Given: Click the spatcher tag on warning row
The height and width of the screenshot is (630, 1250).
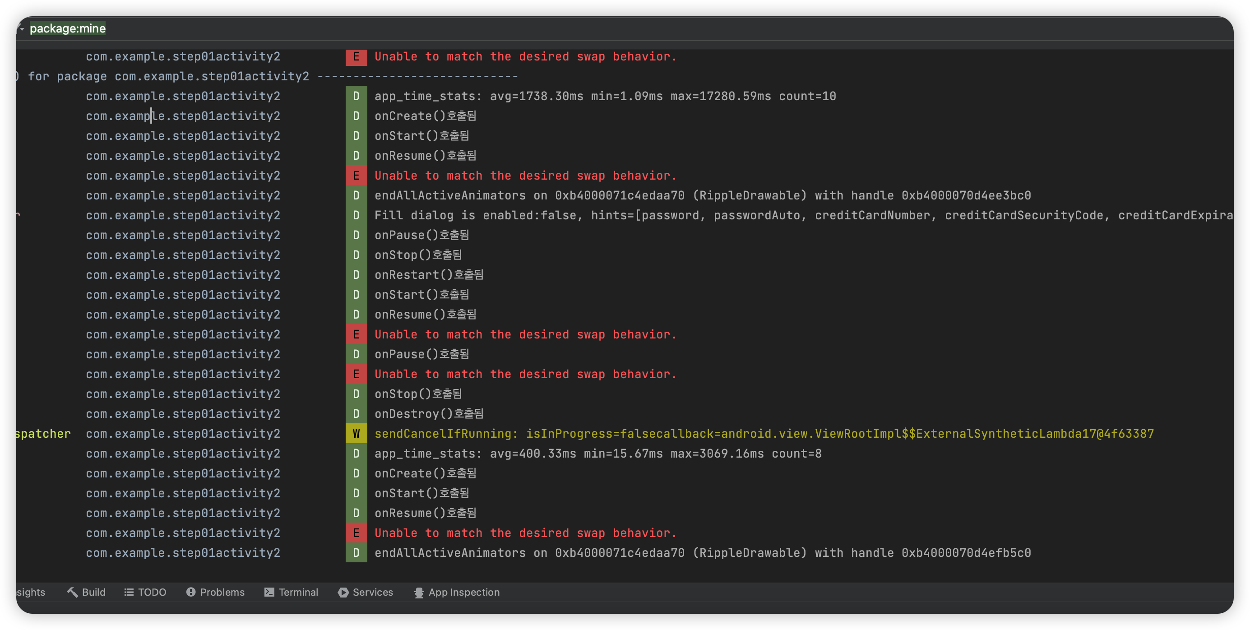Looking at the screenshot, I should [x=43, y=433].
